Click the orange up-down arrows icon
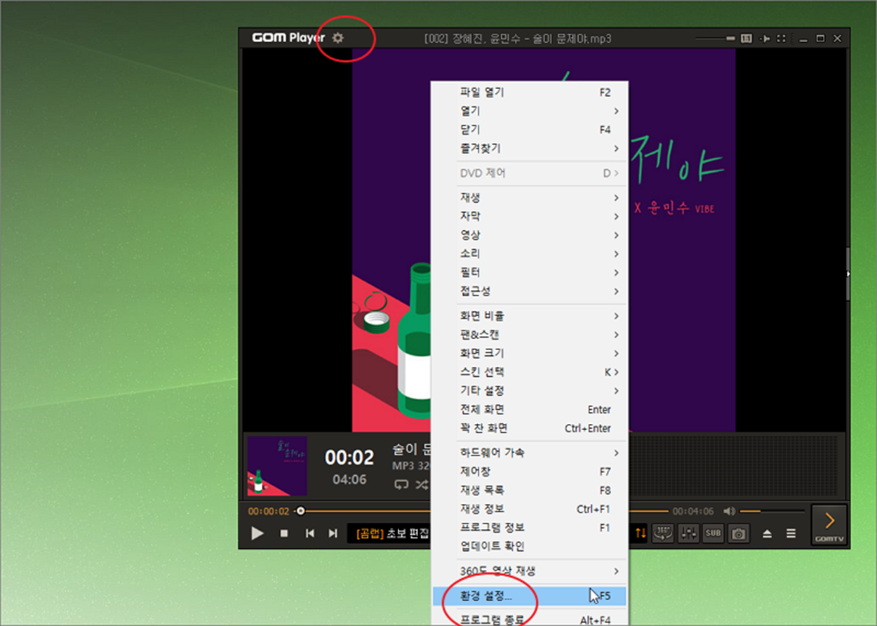 tap(641, 533)
